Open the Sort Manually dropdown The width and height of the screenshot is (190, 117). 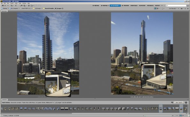pyautogui.click(x=173, y=9)
